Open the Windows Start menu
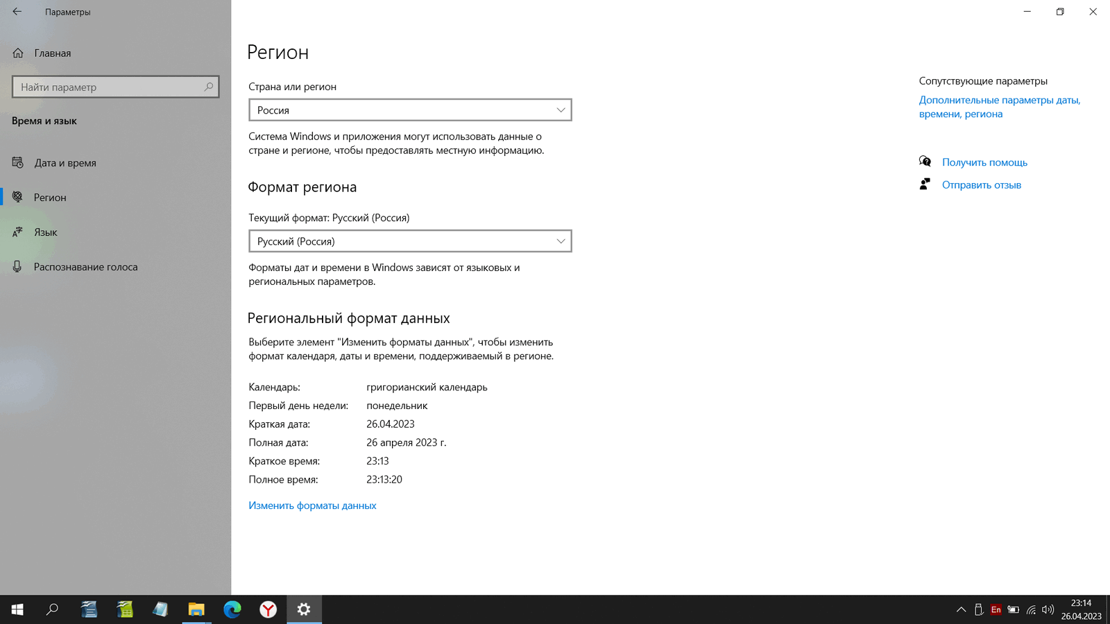Image resolution: width=1110 pixels, height=624 pixels. point(17,609)
